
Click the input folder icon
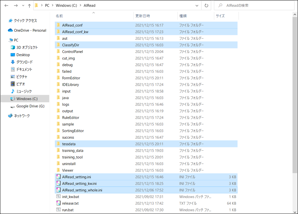pyautogui.click(x=58, y=91)
